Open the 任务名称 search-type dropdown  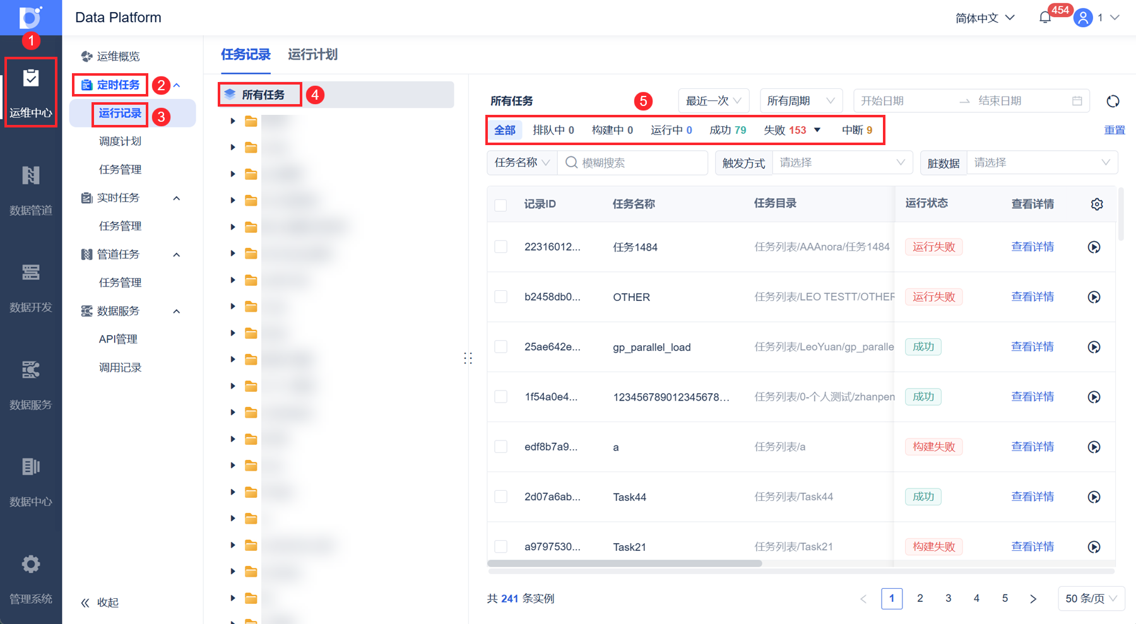point(522,163)
